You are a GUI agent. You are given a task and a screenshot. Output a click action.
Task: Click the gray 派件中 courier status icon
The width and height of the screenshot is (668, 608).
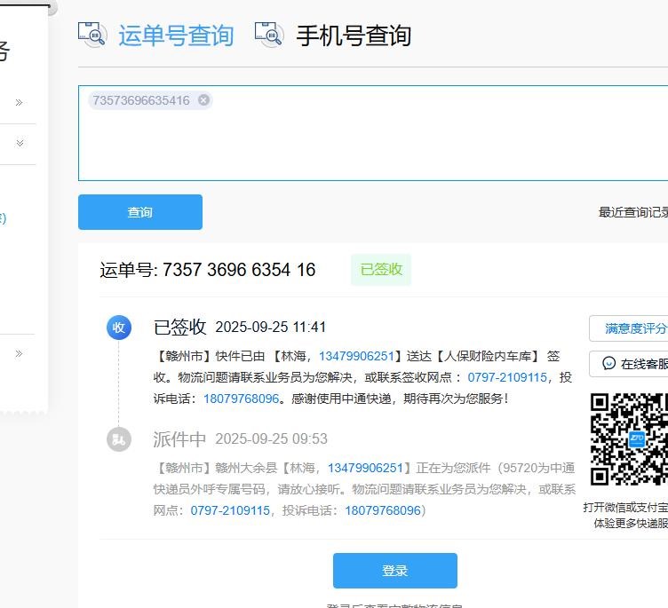tap(119, 439)
